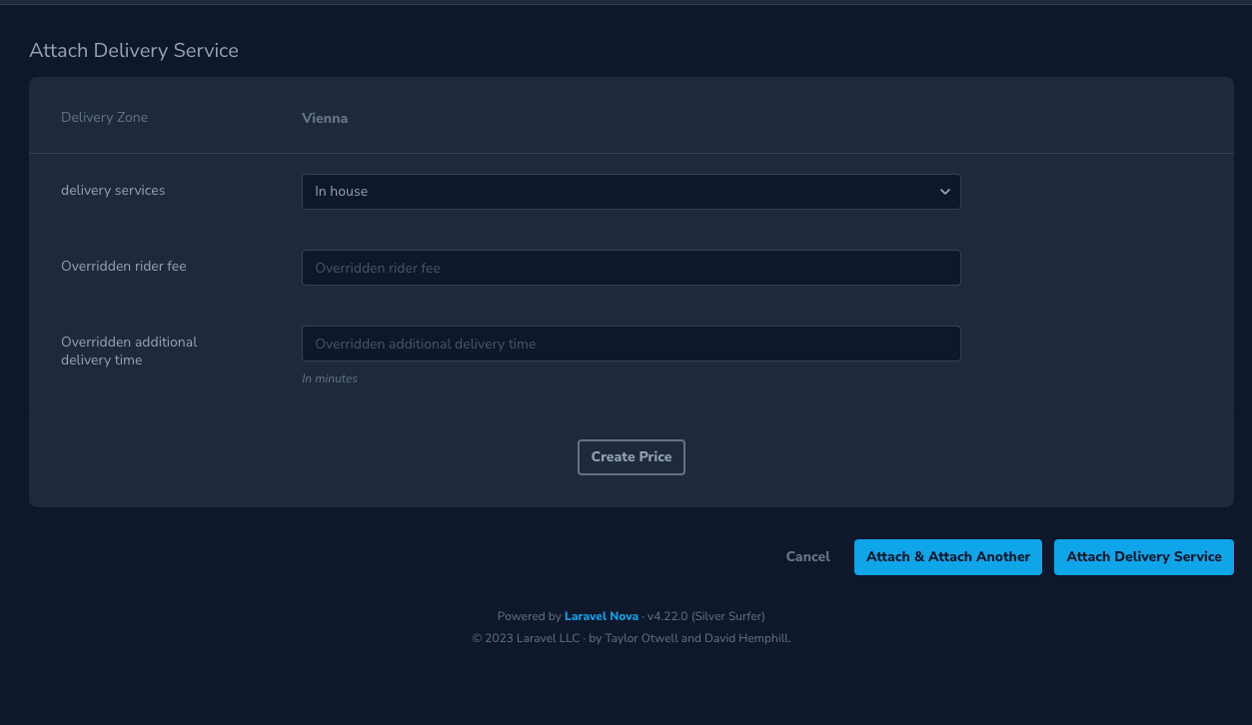Cancel the Attach Delivery Service form
Screen dimensions: 1252x725
tap(807, 556)
